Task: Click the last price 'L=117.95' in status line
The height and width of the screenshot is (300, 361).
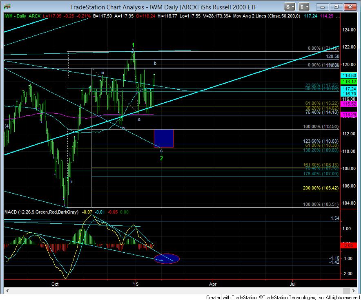Action: point(52,16)
